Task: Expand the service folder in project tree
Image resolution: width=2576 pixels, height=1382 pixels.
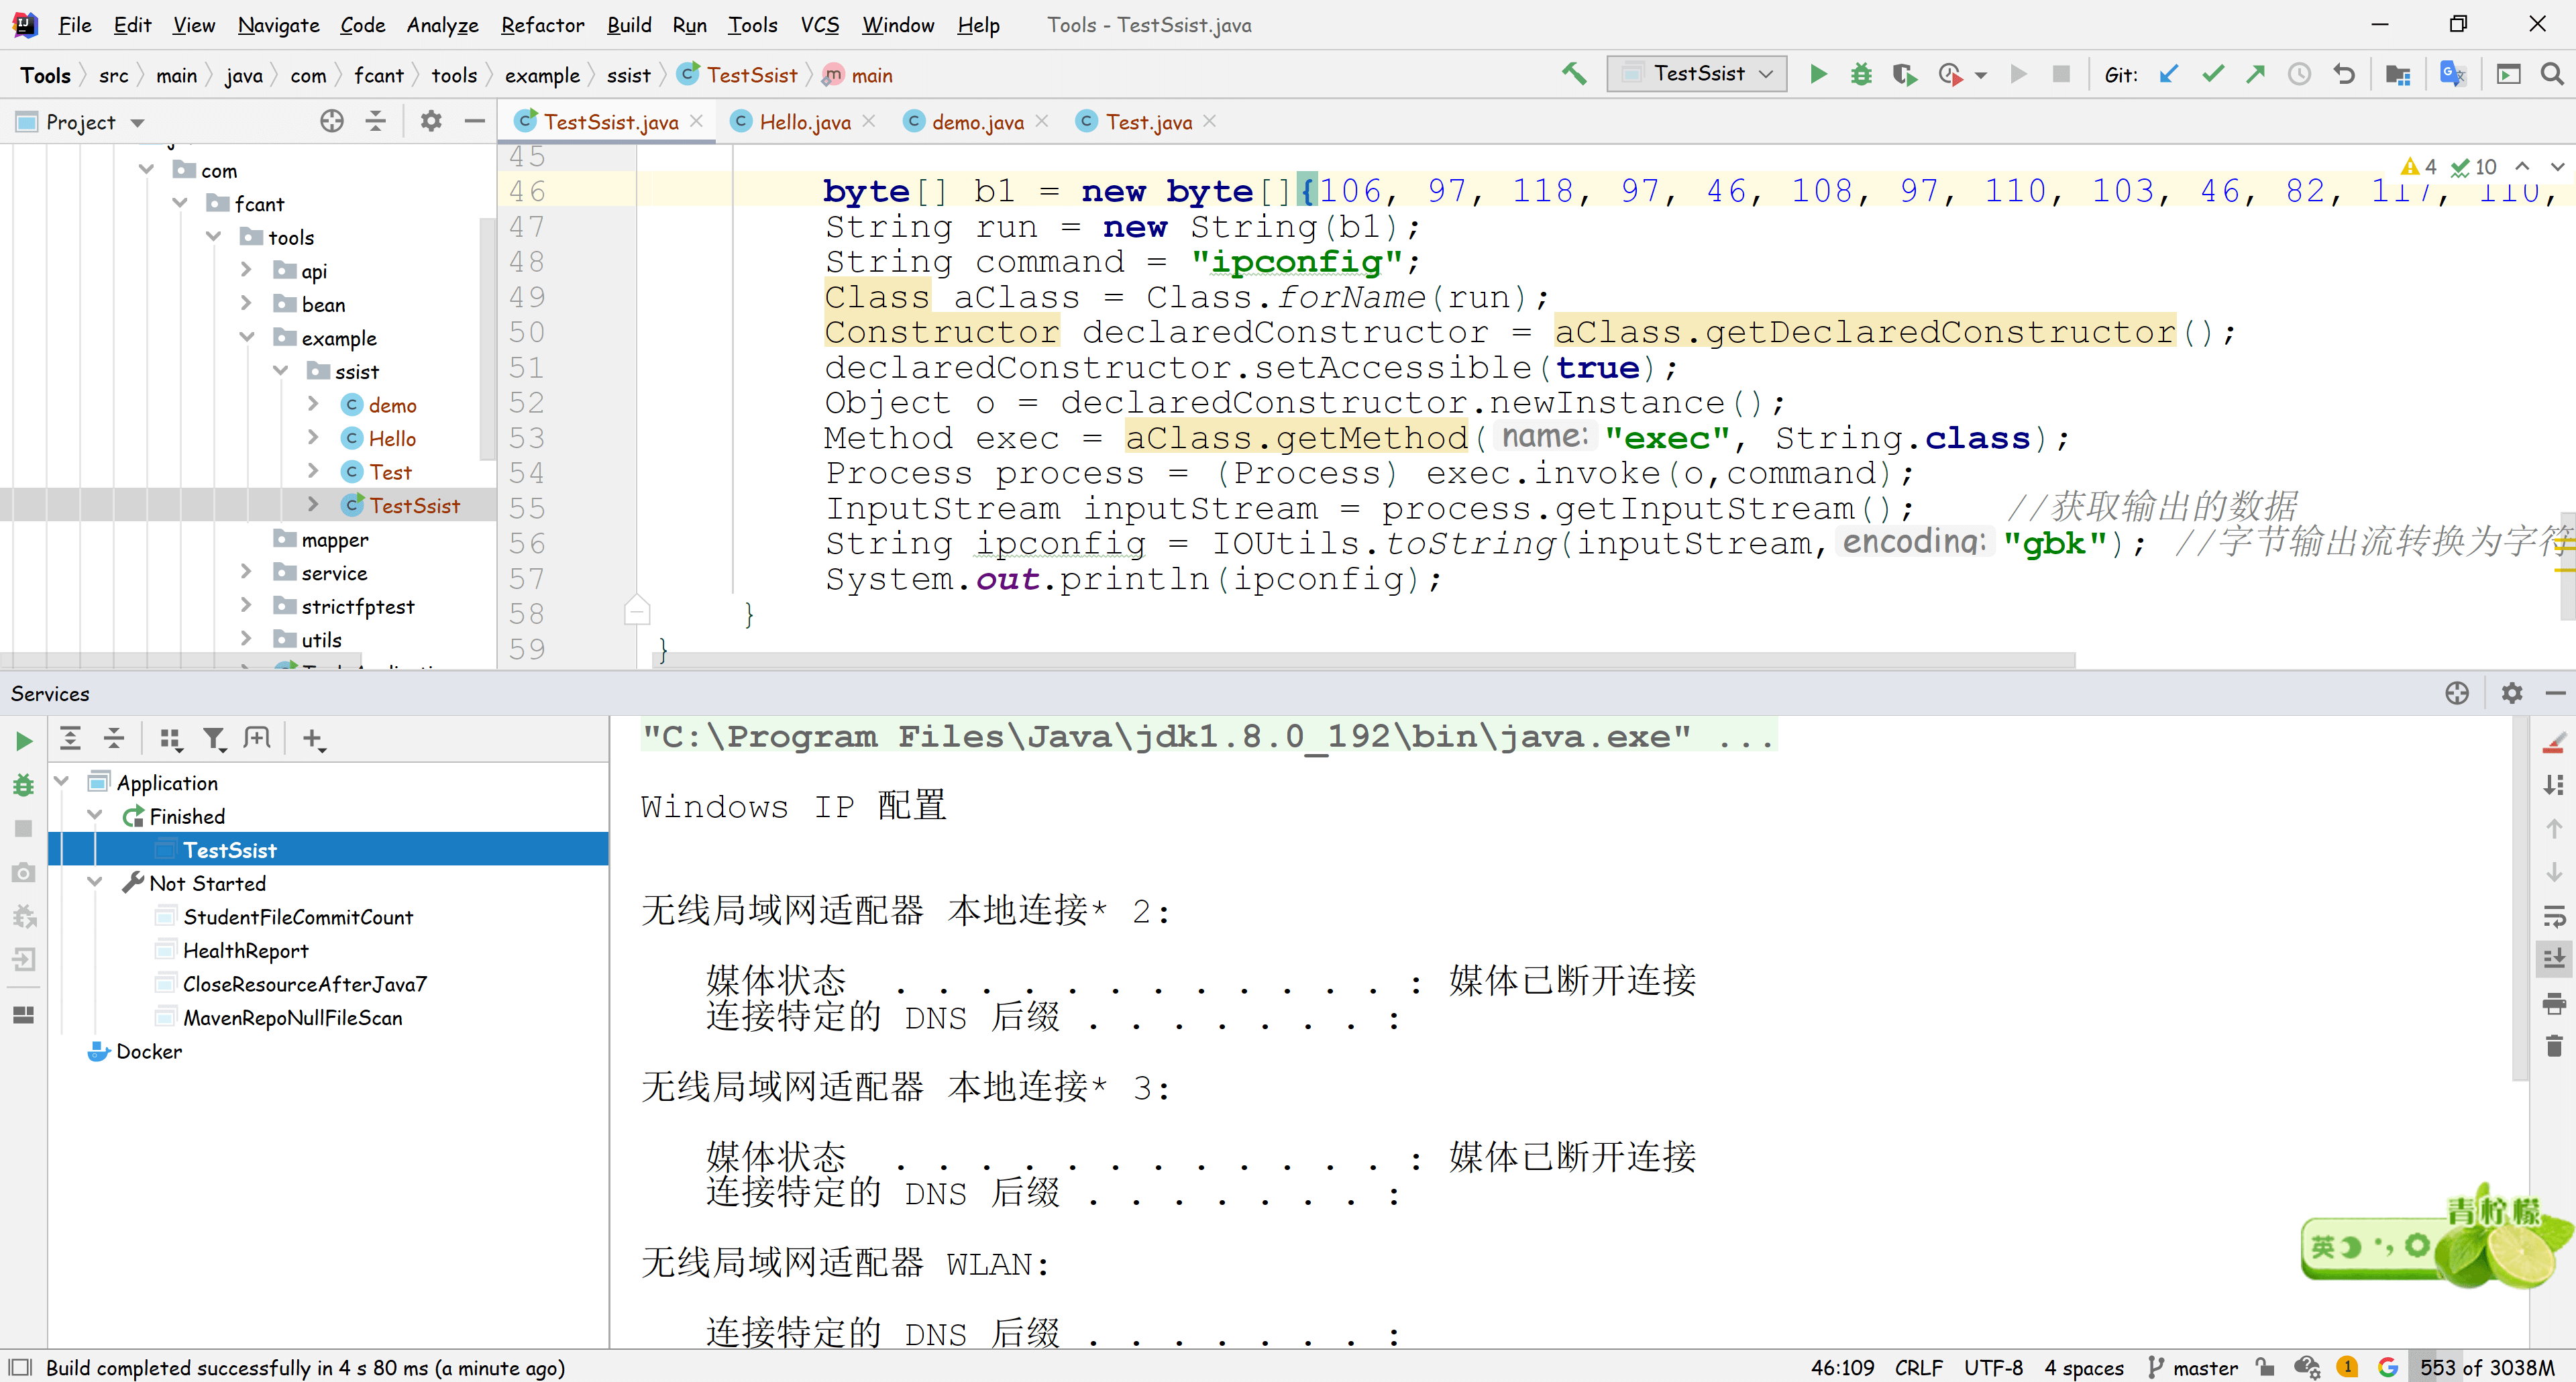Action: [246, 572]
